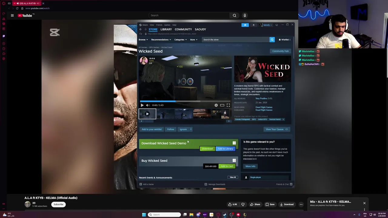Show more tags with plus button
Image resolution: width=388 pixels, height=218 pixels.
(283, 119)
